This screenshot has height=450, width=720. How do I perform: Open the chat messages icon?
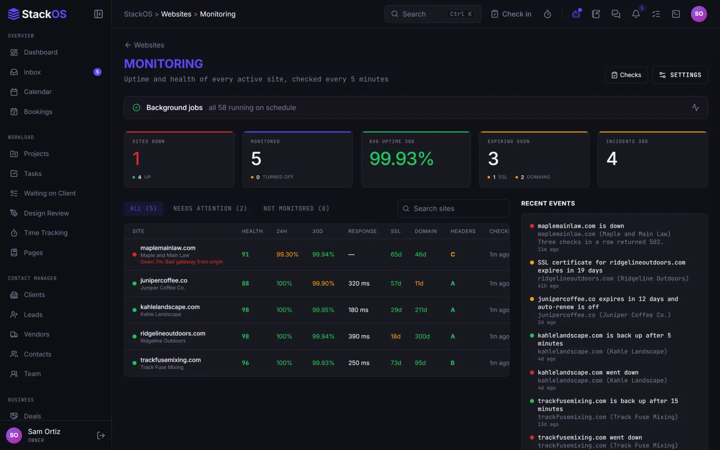[x=616, y=14]
